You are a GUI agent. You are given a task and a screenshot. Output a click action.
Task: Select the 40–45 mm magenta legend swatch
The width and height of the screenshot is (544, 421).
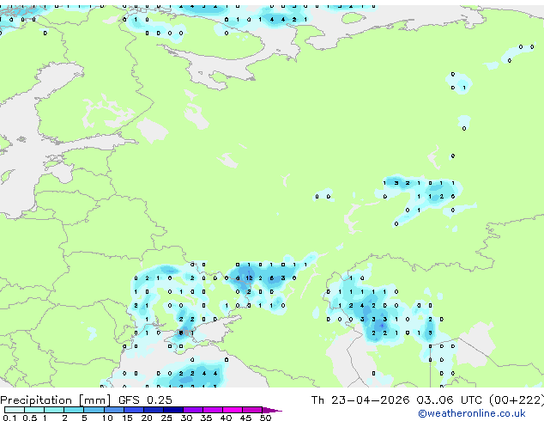(x=233, y=410)
